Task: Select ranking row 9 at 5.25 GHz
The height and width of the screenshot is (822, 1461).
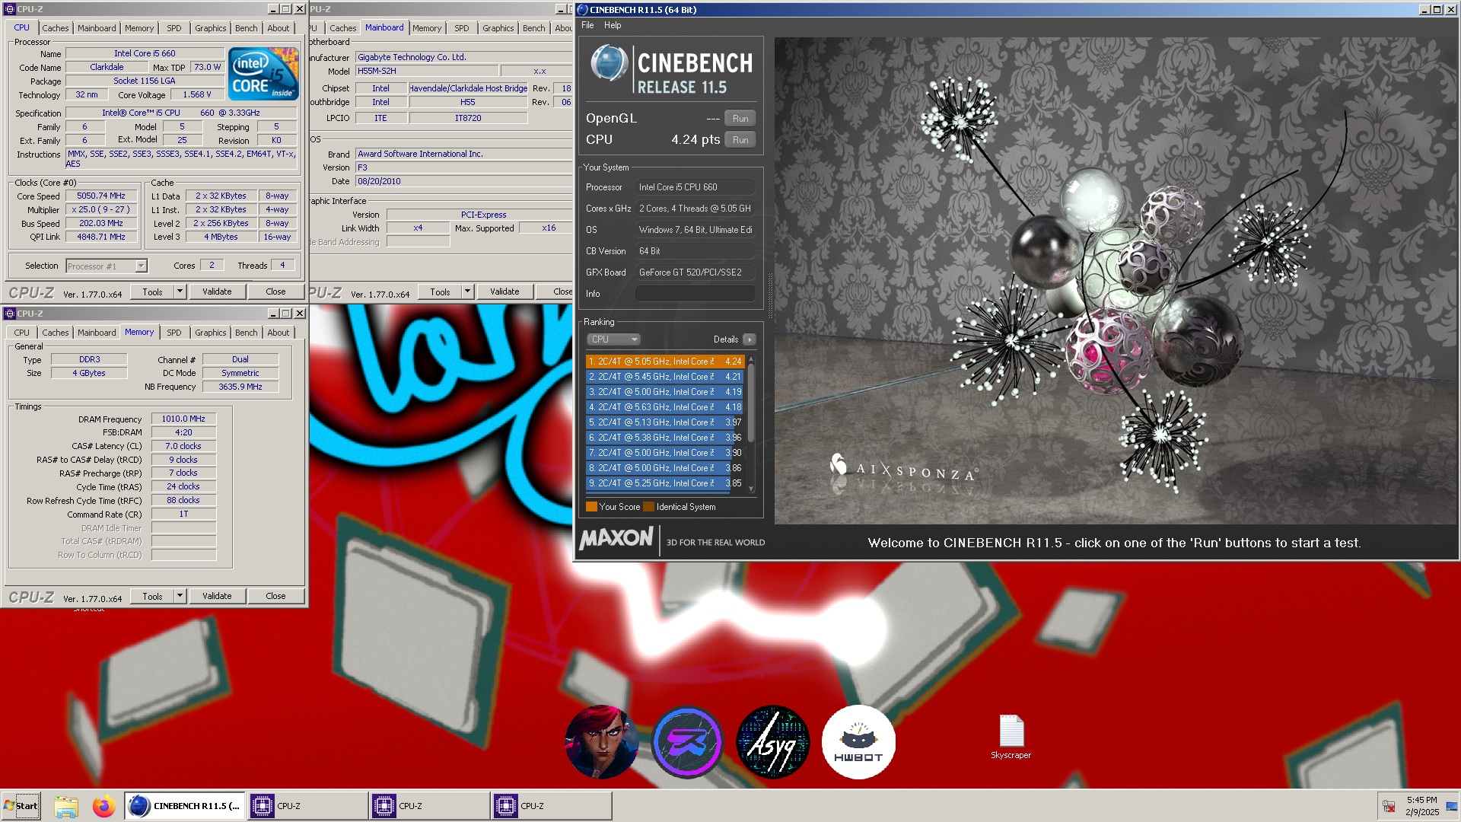Action: [664, 483]
